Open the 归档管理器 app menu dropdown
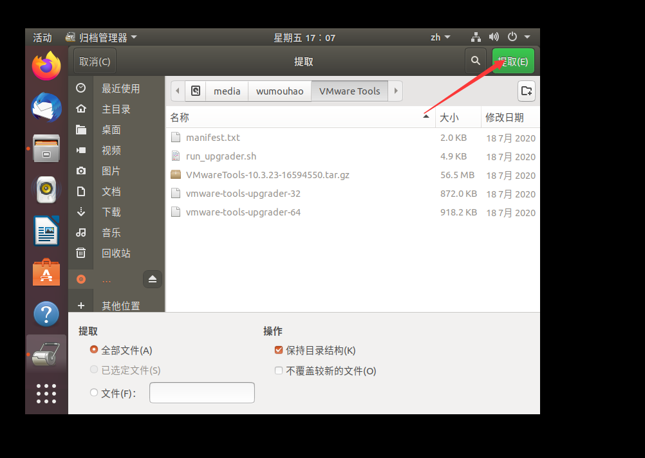 coord(101,37)
